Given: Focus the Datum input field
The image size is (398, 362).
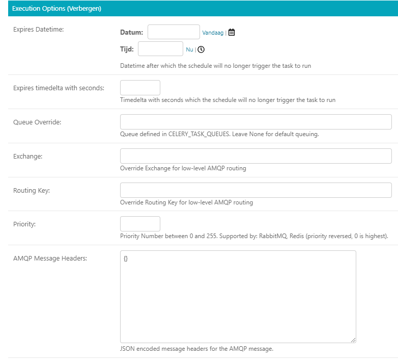Looking at the screenshot, I should click(174, 32).
